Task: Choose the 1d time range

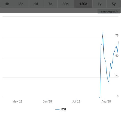Action: click(36, 4)
